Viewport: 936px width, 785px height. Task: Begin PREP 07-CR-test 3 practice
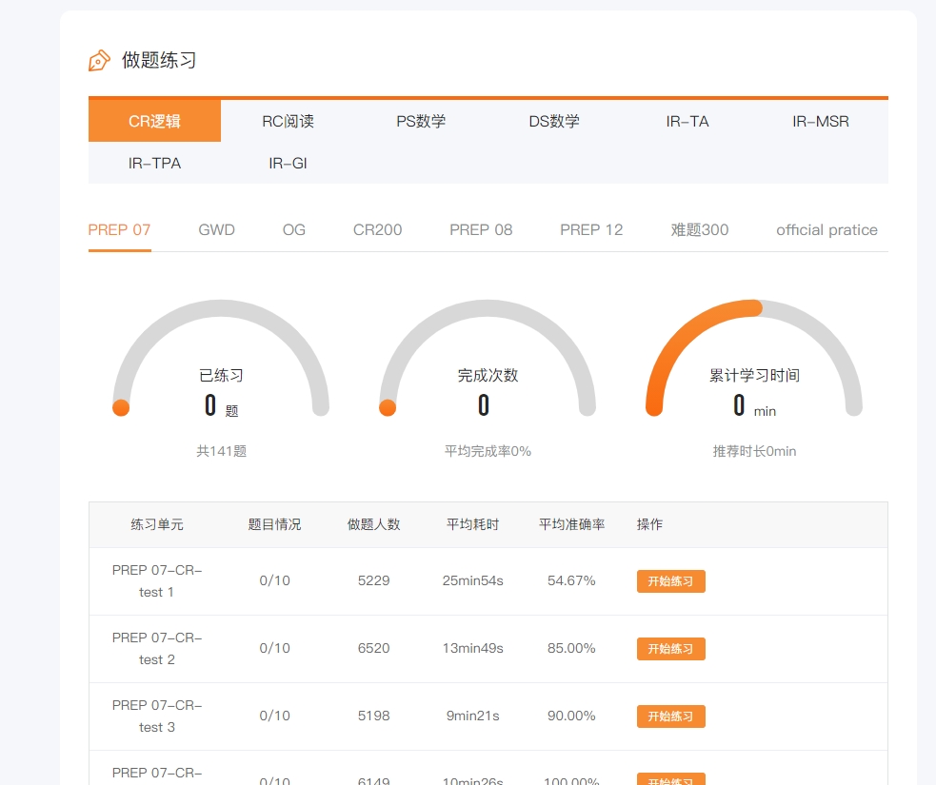[670, 716]
